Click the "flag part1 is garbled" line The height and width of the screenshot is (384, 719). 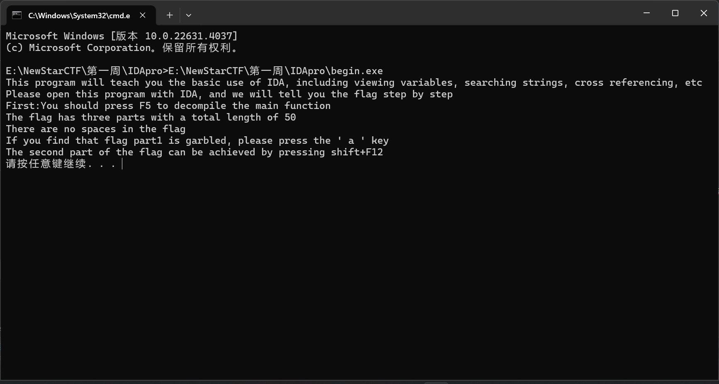tap(197, 140)
